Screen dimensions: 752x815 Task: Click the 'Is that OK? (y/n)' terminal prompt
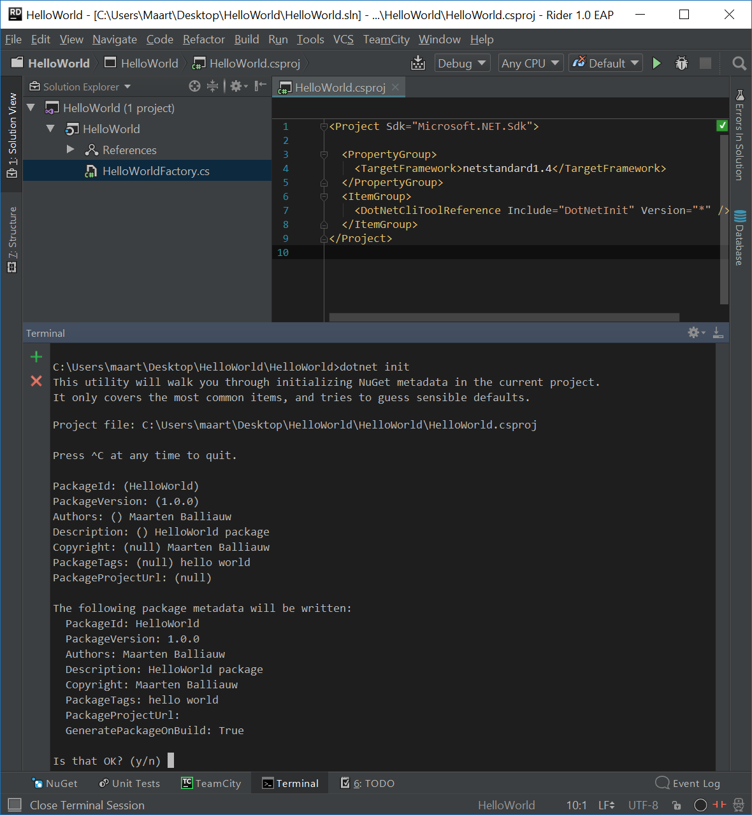coord(107,761)
